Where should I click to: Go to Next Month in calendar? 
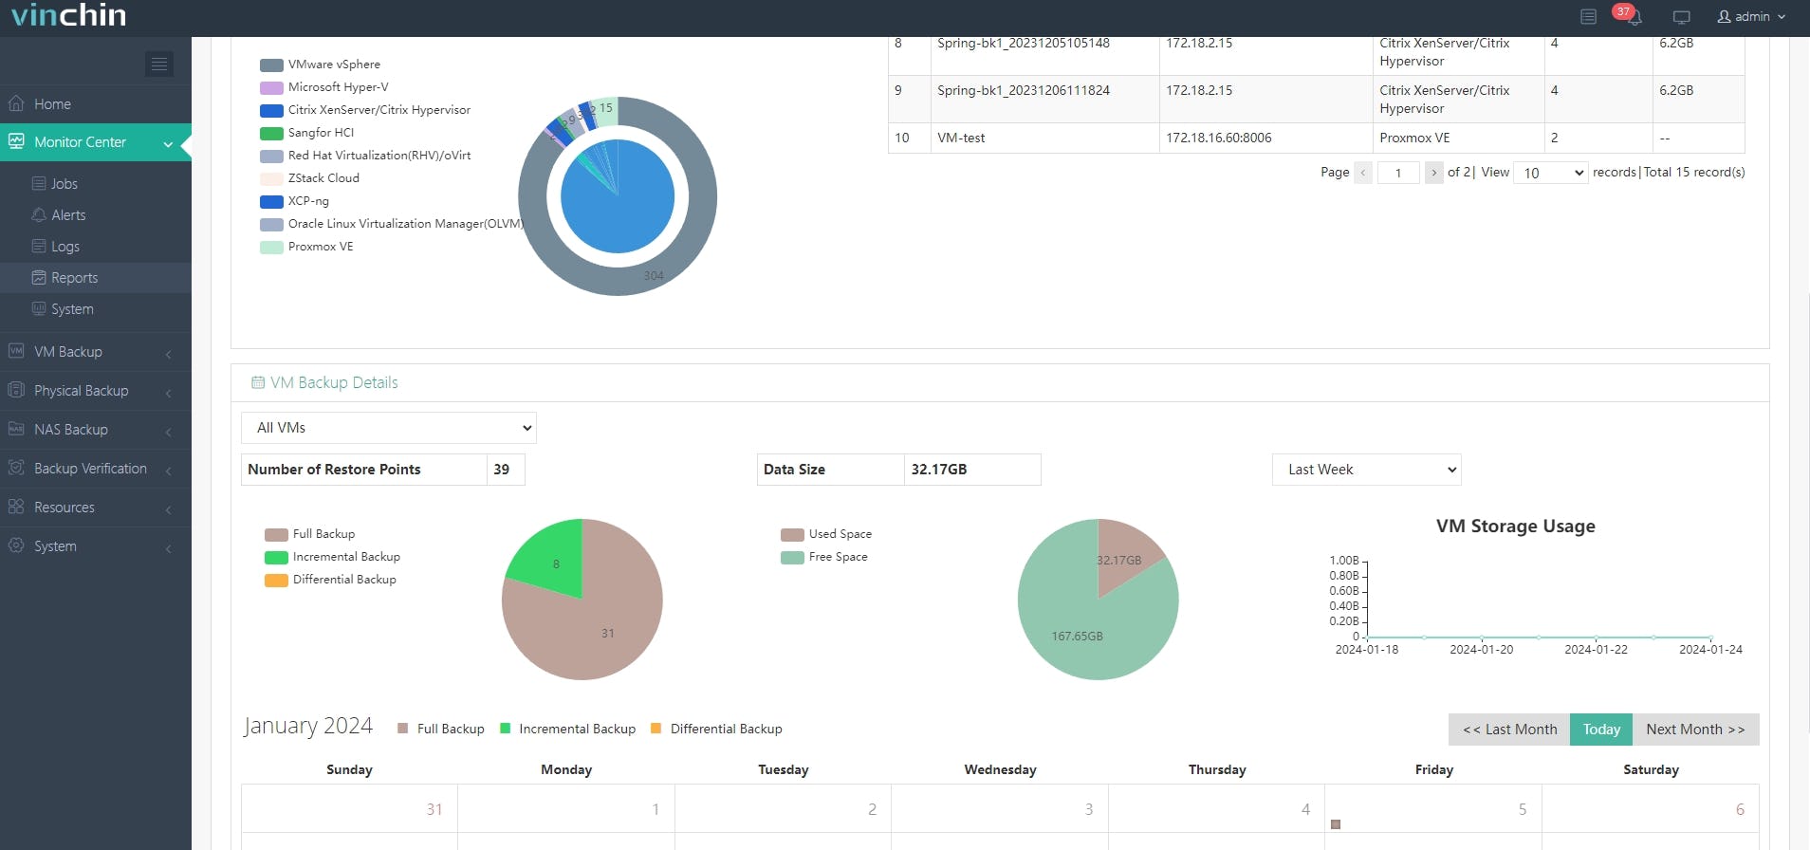[1695, 730]
